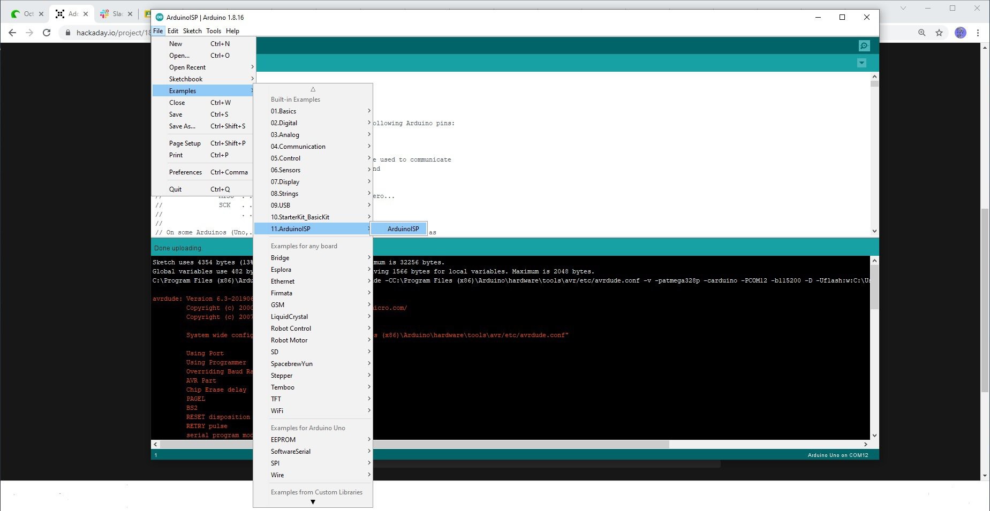Open the File menu
This screenshot has height=511, width=990.
[x=158, y=31]
